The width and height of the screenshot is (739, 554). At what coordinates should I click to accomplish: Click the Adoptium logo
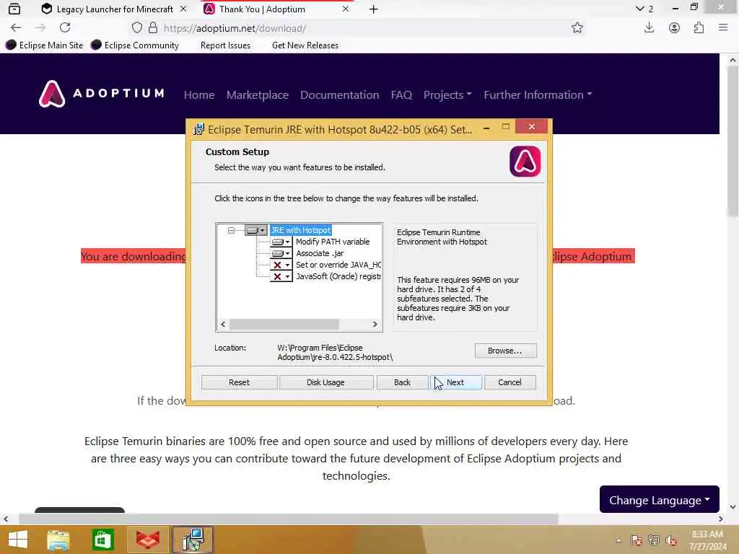101,94
